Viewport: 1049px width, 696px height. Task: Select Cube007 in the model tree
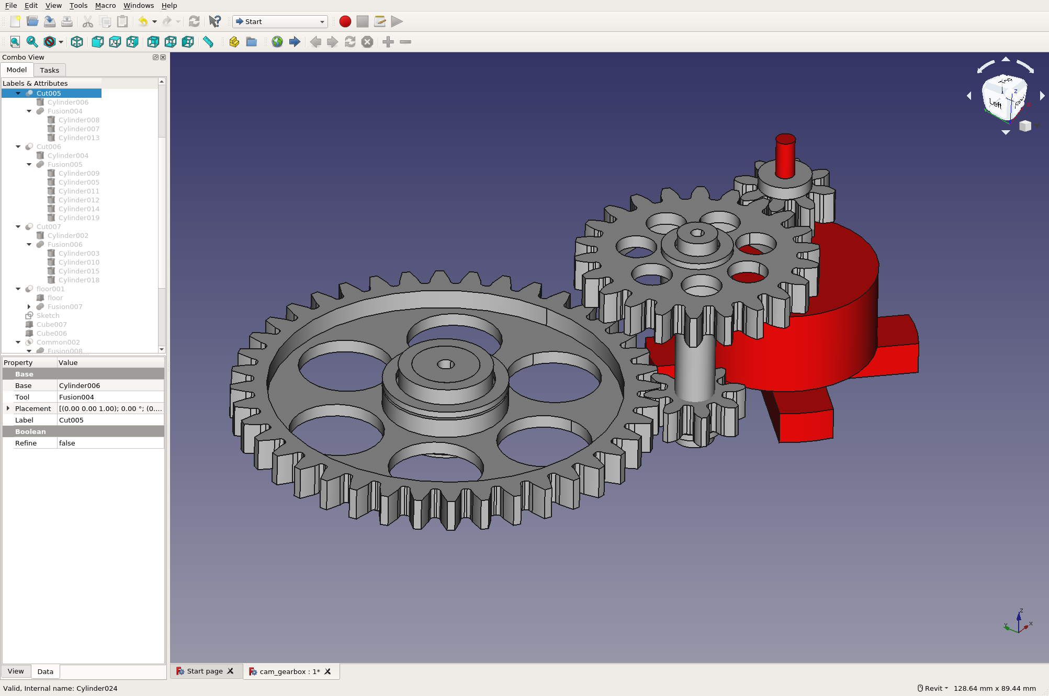pyautogui.click(x=51, y=324)
